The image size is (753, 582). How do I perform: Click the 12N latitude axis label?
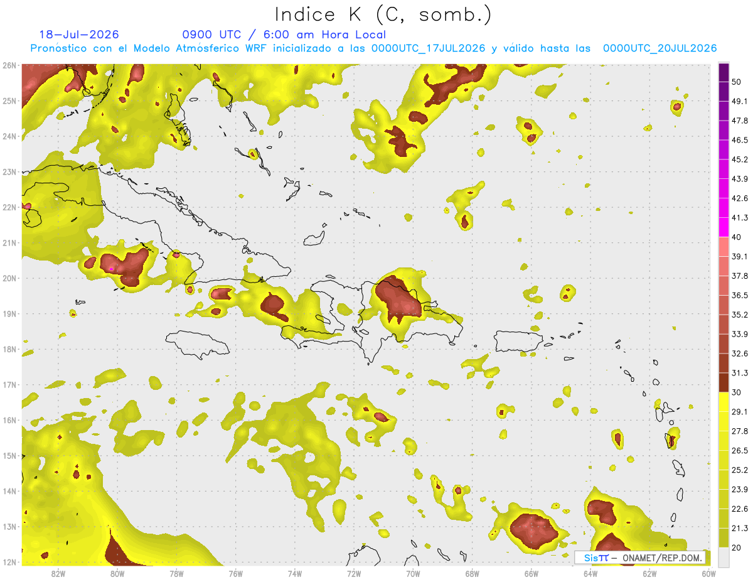click(9, 562)
